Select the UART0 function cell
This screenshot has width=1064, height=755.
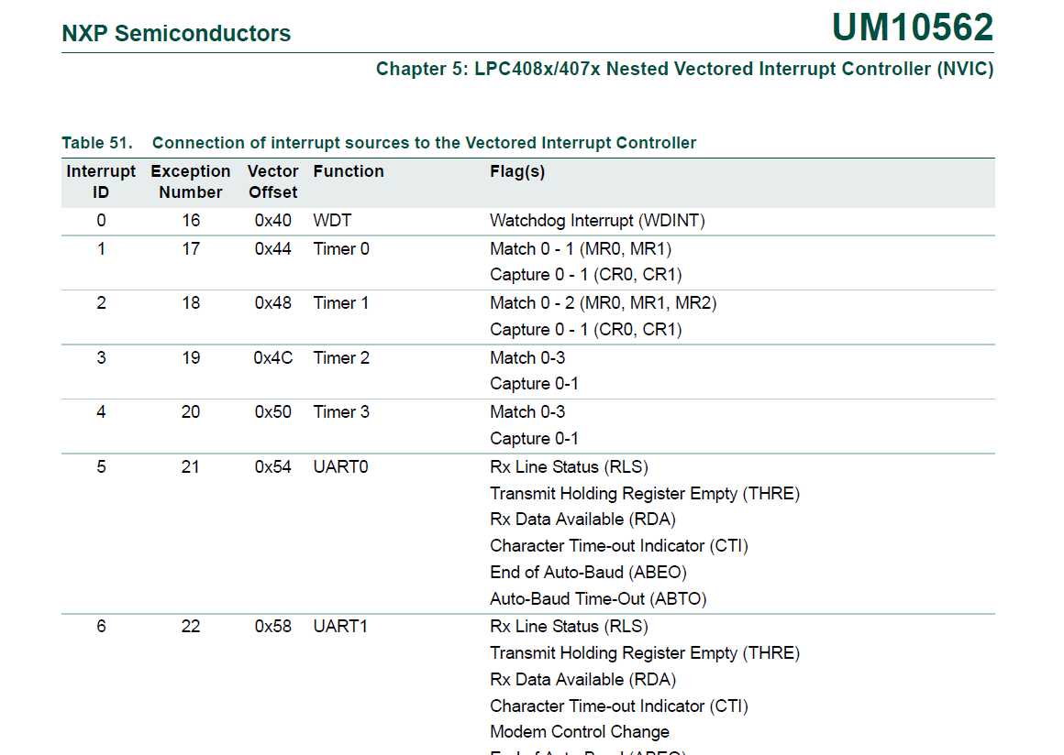click(340, 467)
